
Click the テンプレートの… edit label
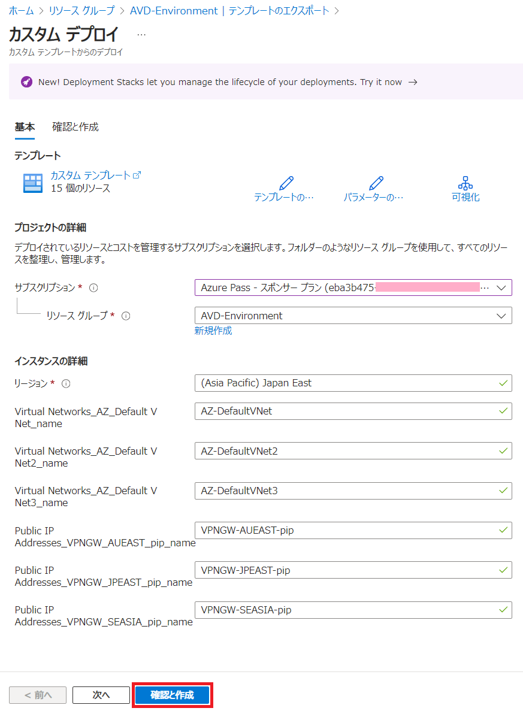pos(284,197)
